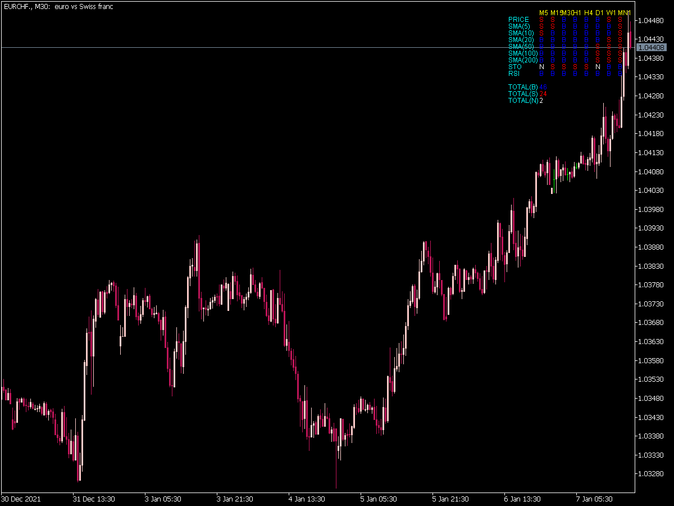Click the STO row's D1 signal N
674x506 pixels.
pos(598,67)
